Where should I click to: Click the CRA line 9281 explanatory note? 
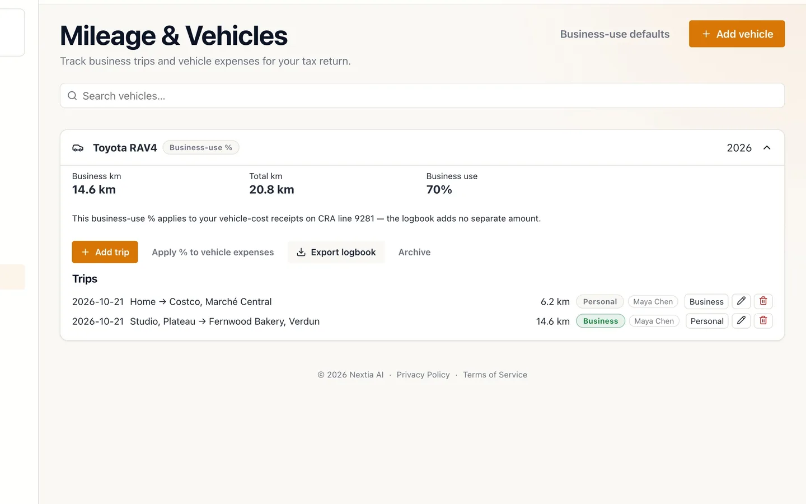tap(306, 218)
